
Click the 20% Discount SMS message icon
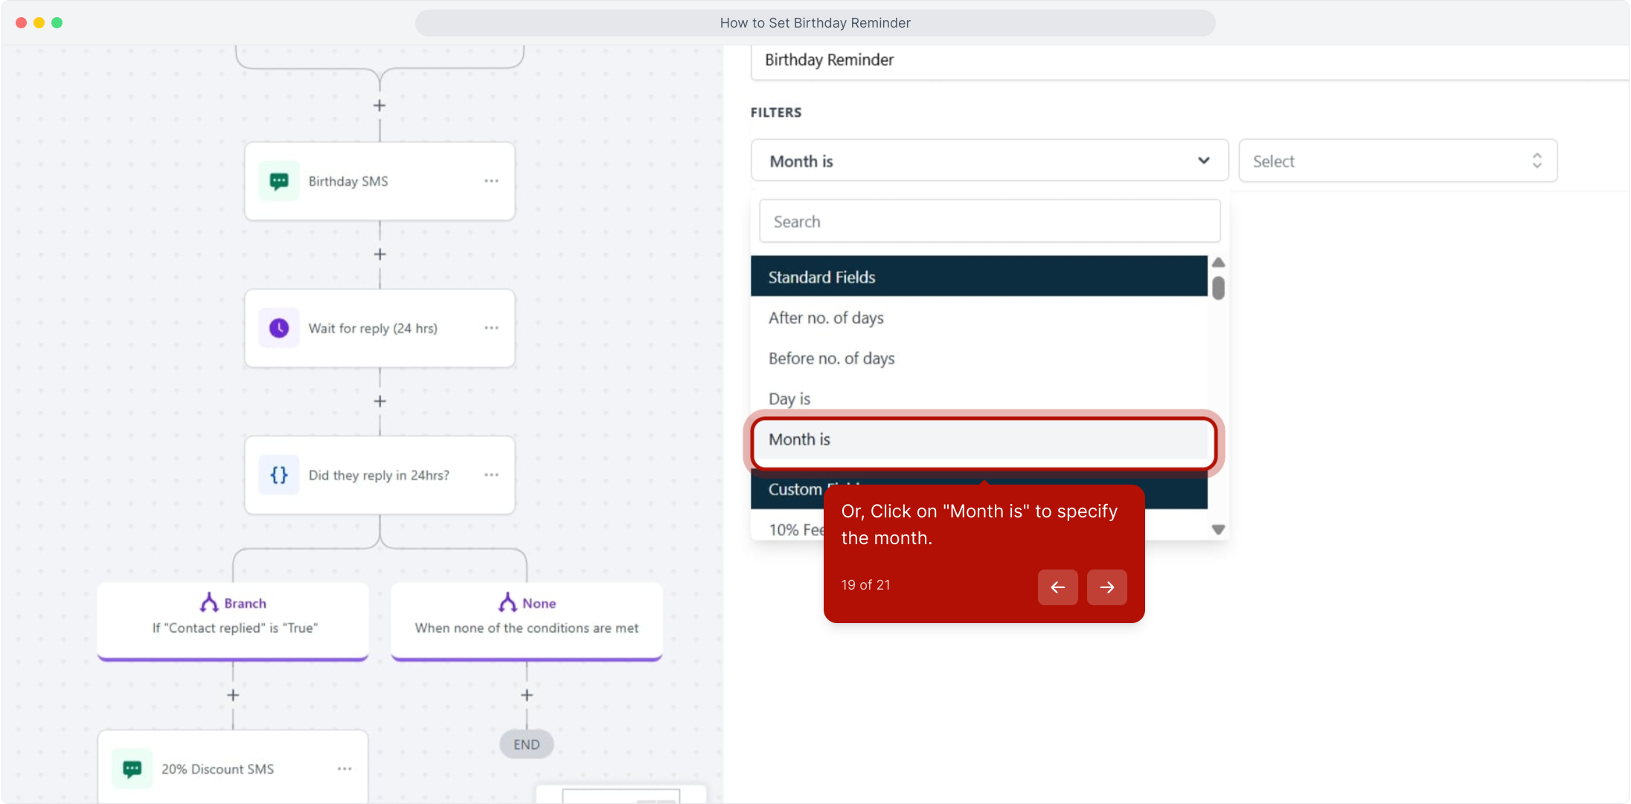pyautogui.click(x=132, y=769)
